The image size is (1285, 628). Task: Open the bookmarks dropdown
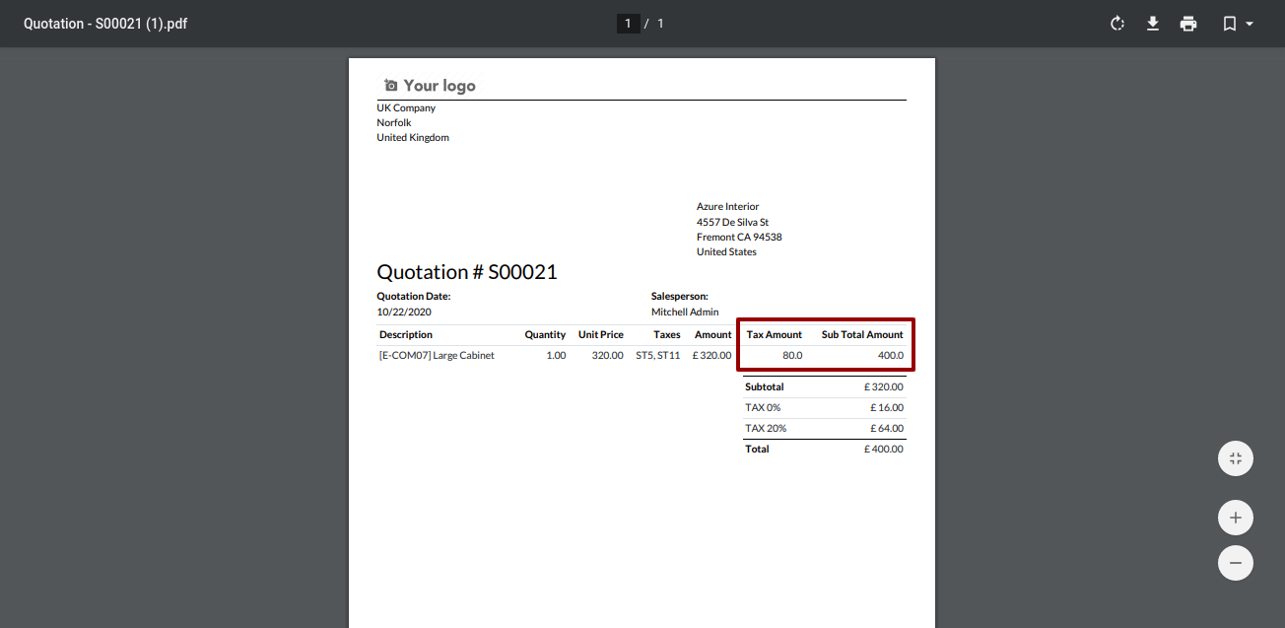(1238, 24)
